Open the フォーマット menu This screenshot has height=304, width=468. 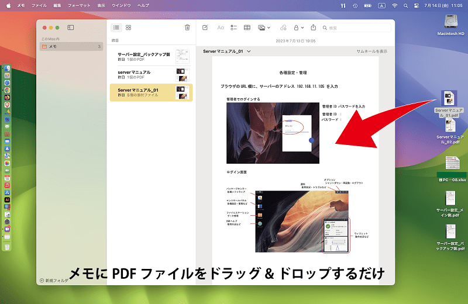[79, 5]
